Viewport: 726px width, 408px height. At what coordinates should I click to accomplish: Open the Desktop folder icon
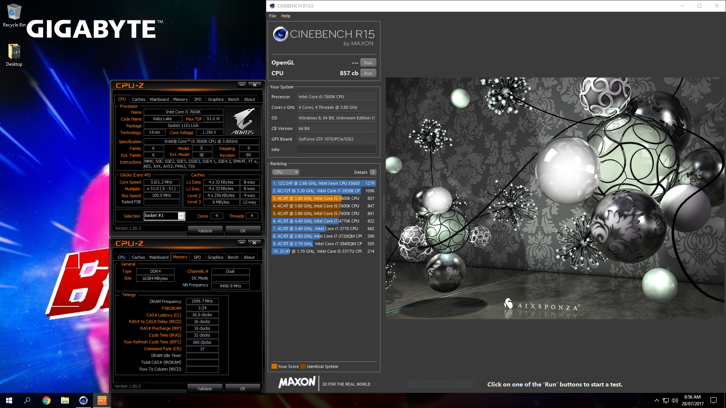tap(14, 55)
